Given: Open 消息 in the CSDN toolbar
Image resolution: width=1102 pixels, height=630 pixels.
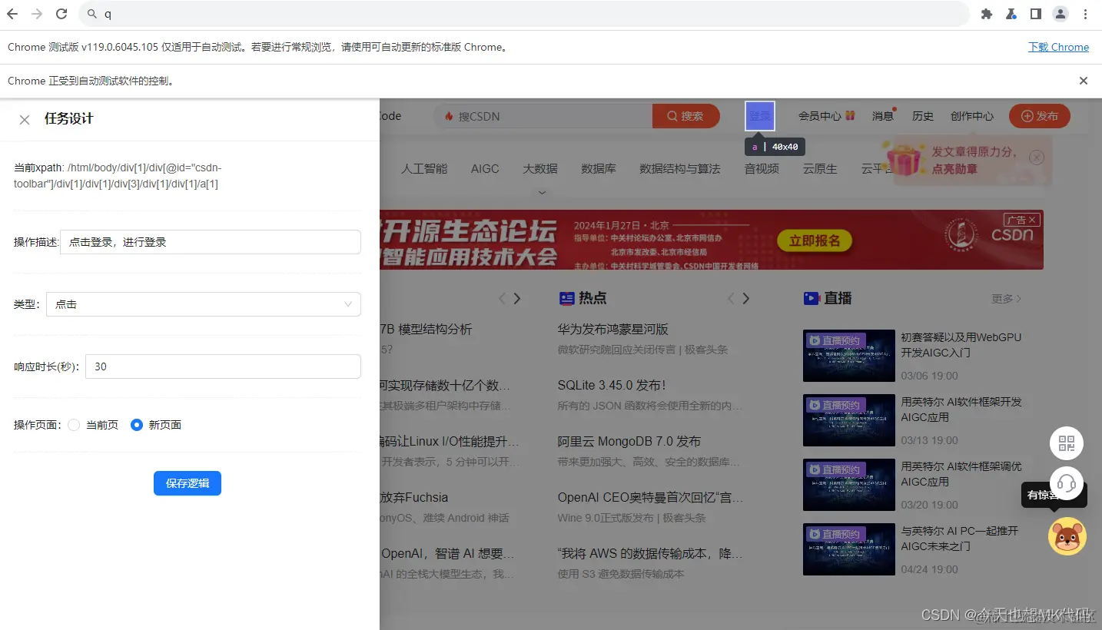Looking at the screenshot, I should (x=883, y=116).
